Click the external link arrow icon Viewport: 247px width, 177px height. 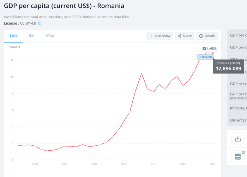click(243, 152)
